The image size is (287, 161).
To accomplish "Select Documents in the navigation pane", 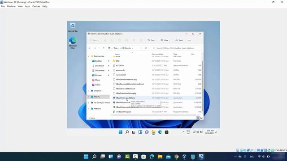I will tap(100, 71).
